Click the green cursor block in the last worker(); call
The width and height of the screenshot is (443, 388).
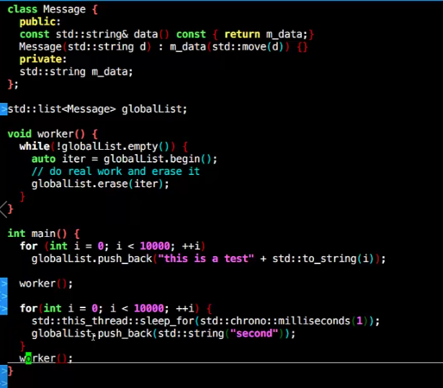tap(29, 358)
